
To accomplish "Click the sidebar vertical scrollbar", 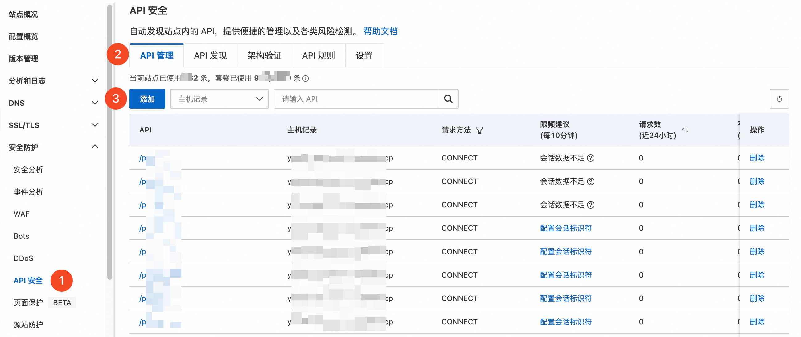I will pos(109,140).
